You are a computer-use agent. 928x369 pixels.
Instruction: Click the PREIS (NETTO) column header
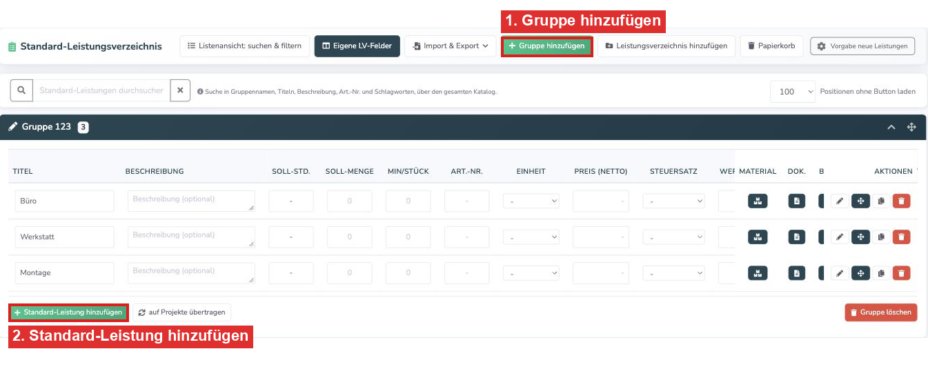[601, 171]
